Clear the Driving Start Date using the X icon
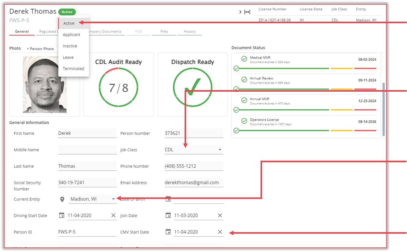 pos(113,215)
